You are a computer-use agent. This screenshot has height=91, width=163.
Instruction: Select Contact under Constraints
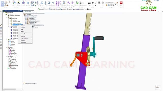13,43
